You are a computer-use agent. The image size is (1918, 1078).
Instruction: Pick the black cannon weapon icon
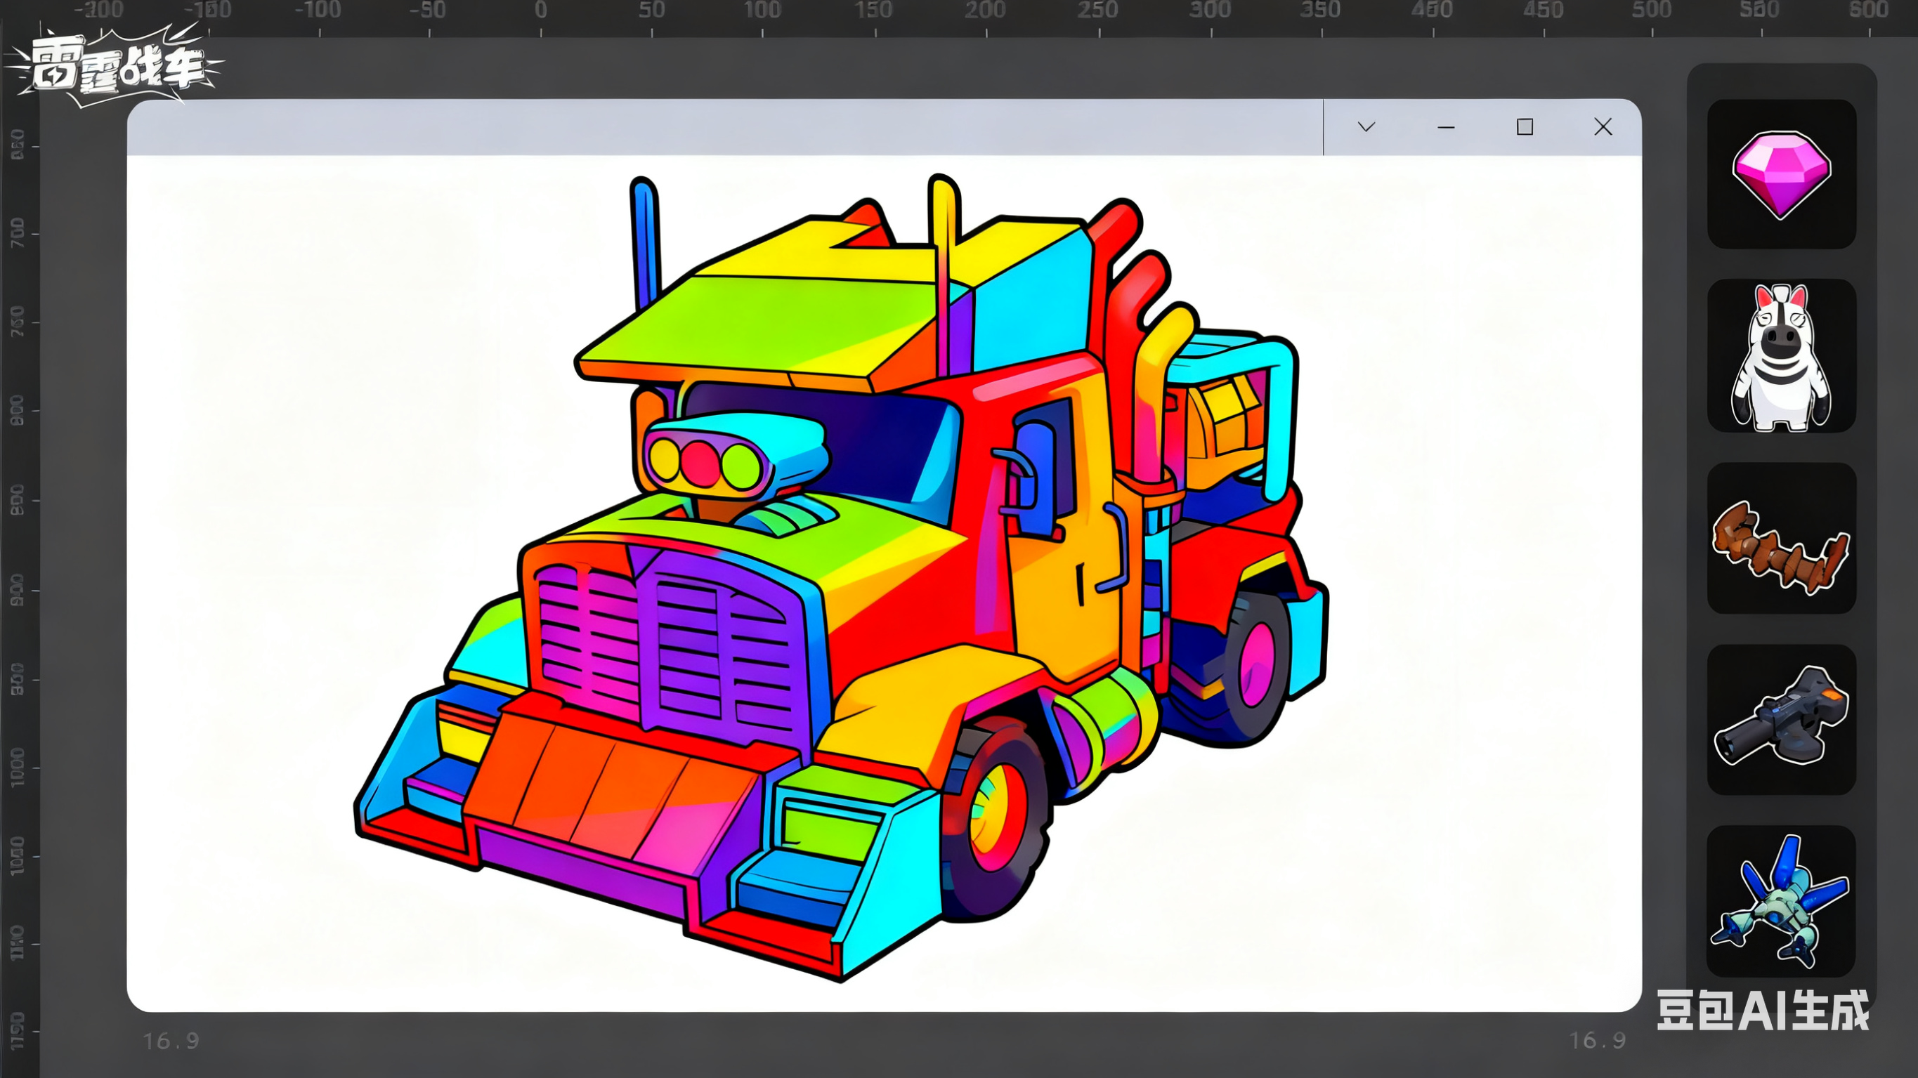[1781, 719]
